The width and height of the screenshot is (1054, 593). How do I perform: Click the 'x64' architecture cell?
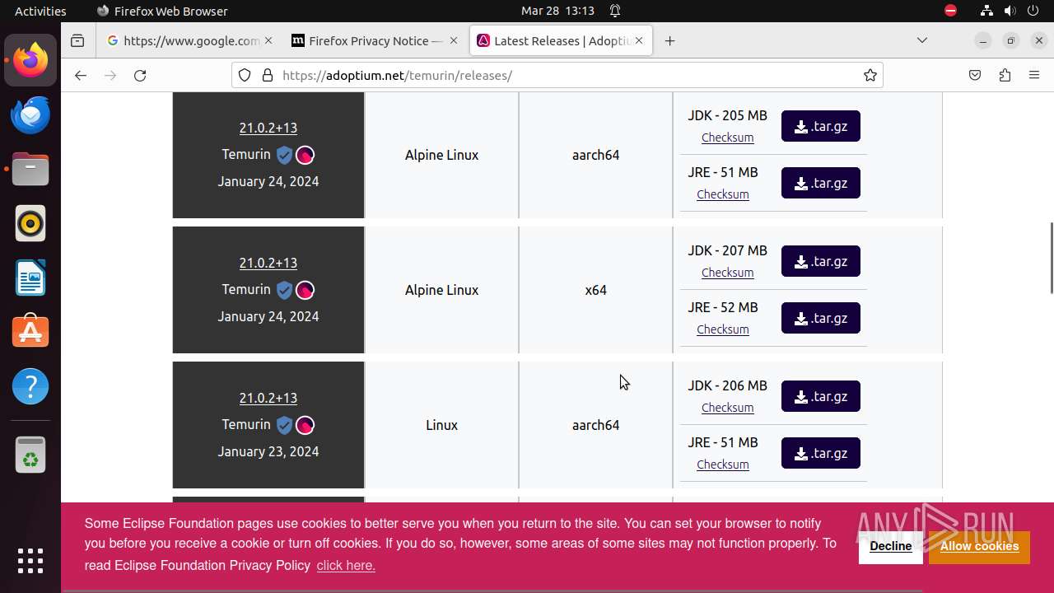click(x=595, y=290)
